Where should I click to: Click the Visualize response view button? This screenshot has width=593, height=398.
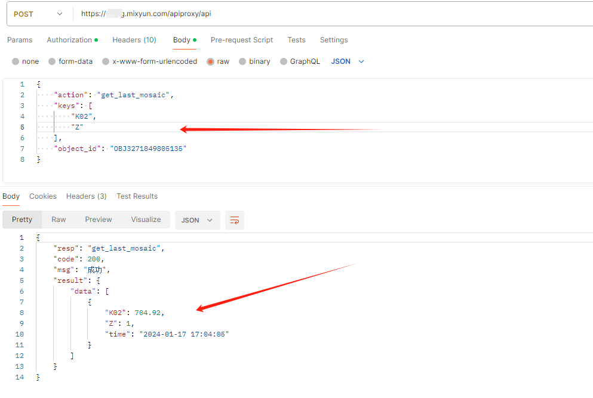click(146, 220)
